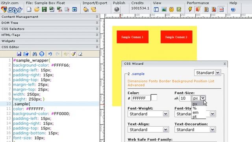Open the Standard dropdown beside .sample selector
252x142 pixels.
click(x=208, y=73)
